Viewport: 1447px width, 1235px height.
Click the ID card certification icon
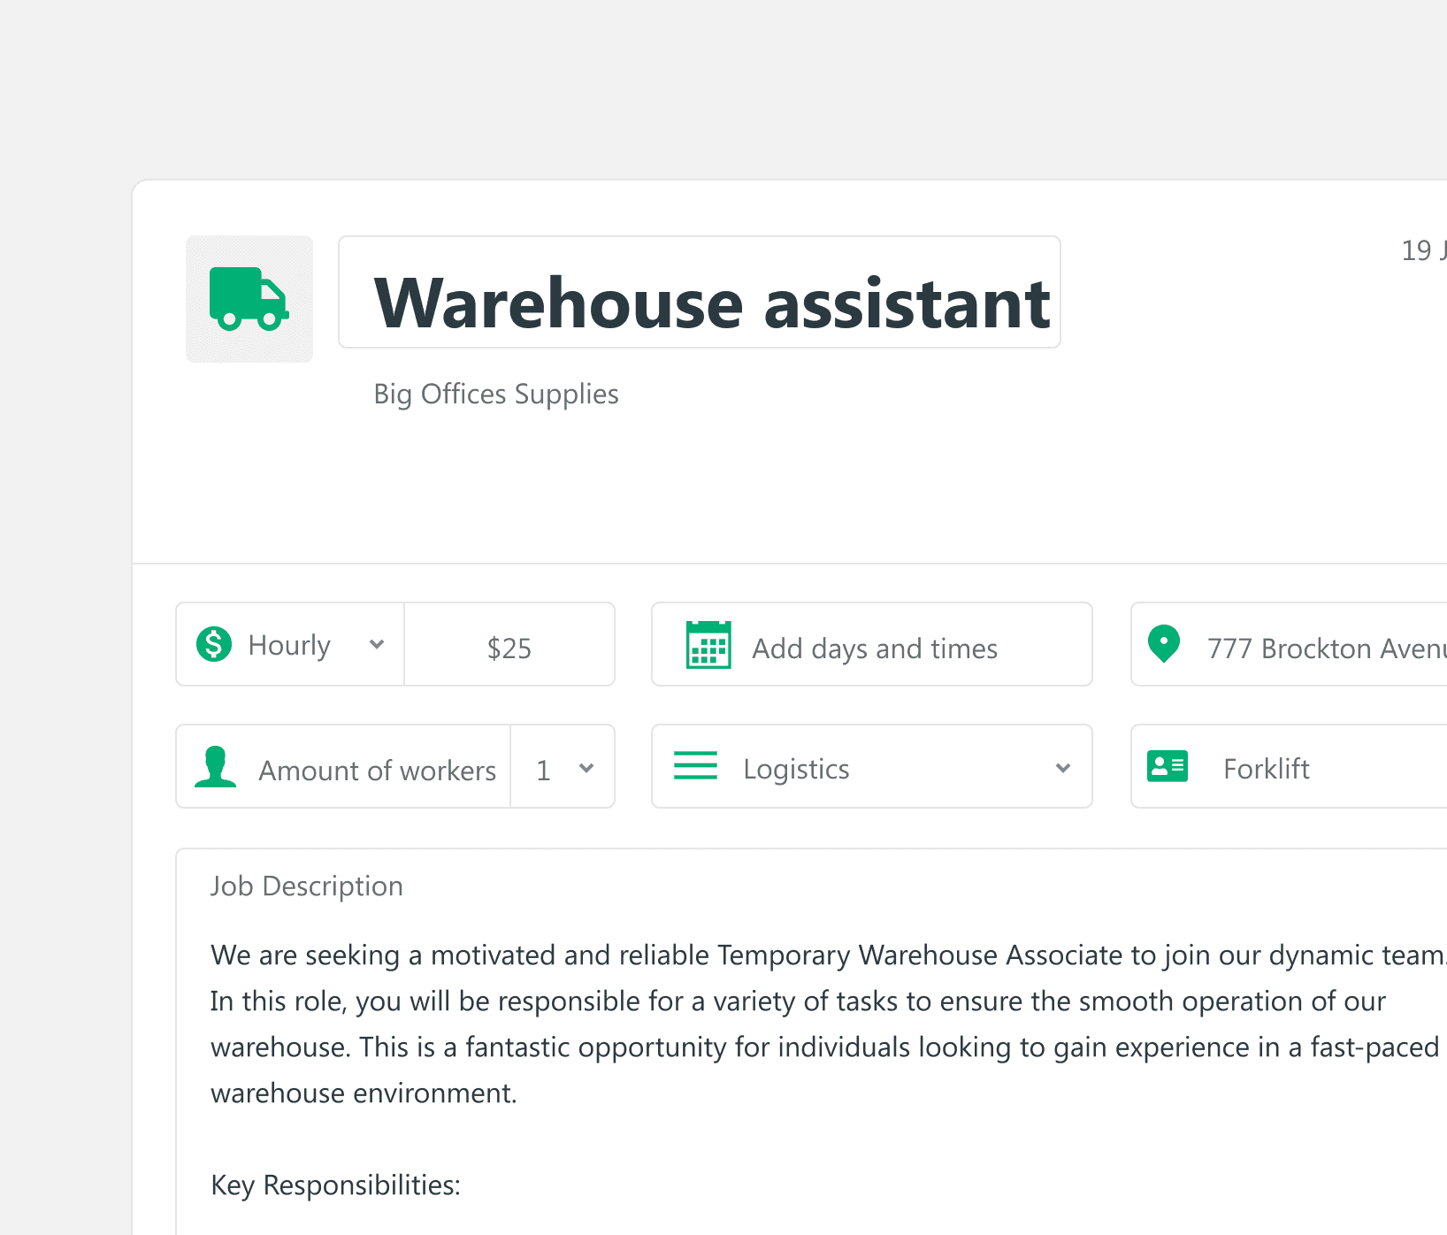coord(1167,766)
